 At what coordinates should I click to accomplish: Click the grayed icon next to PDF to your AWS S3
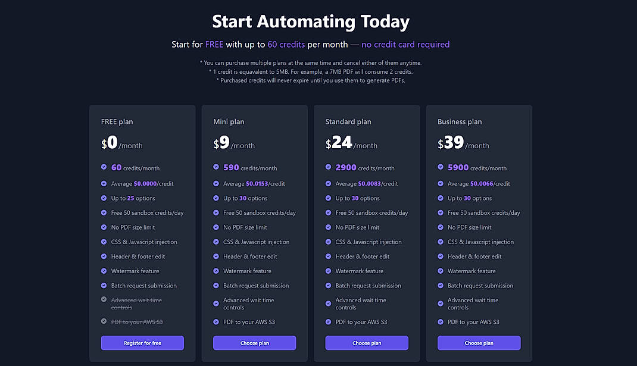[104, 321]
